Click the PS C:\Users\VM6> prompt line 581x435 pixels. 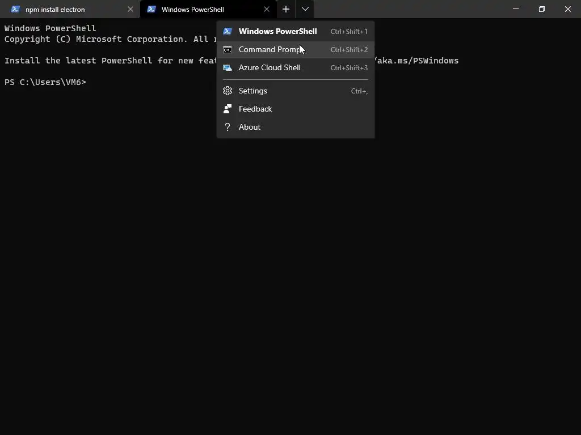[x=45, y=82]
